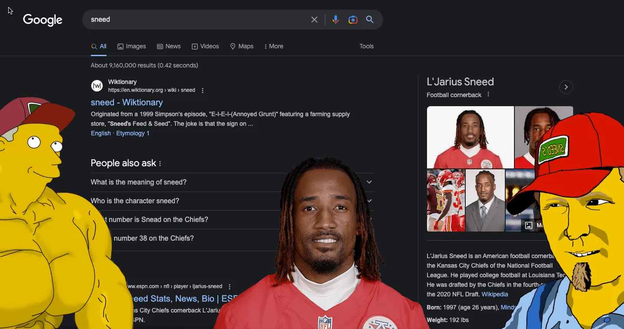
Task: Click the 'Weight: 192 lbs' text
Action: (x=447, y=320)
